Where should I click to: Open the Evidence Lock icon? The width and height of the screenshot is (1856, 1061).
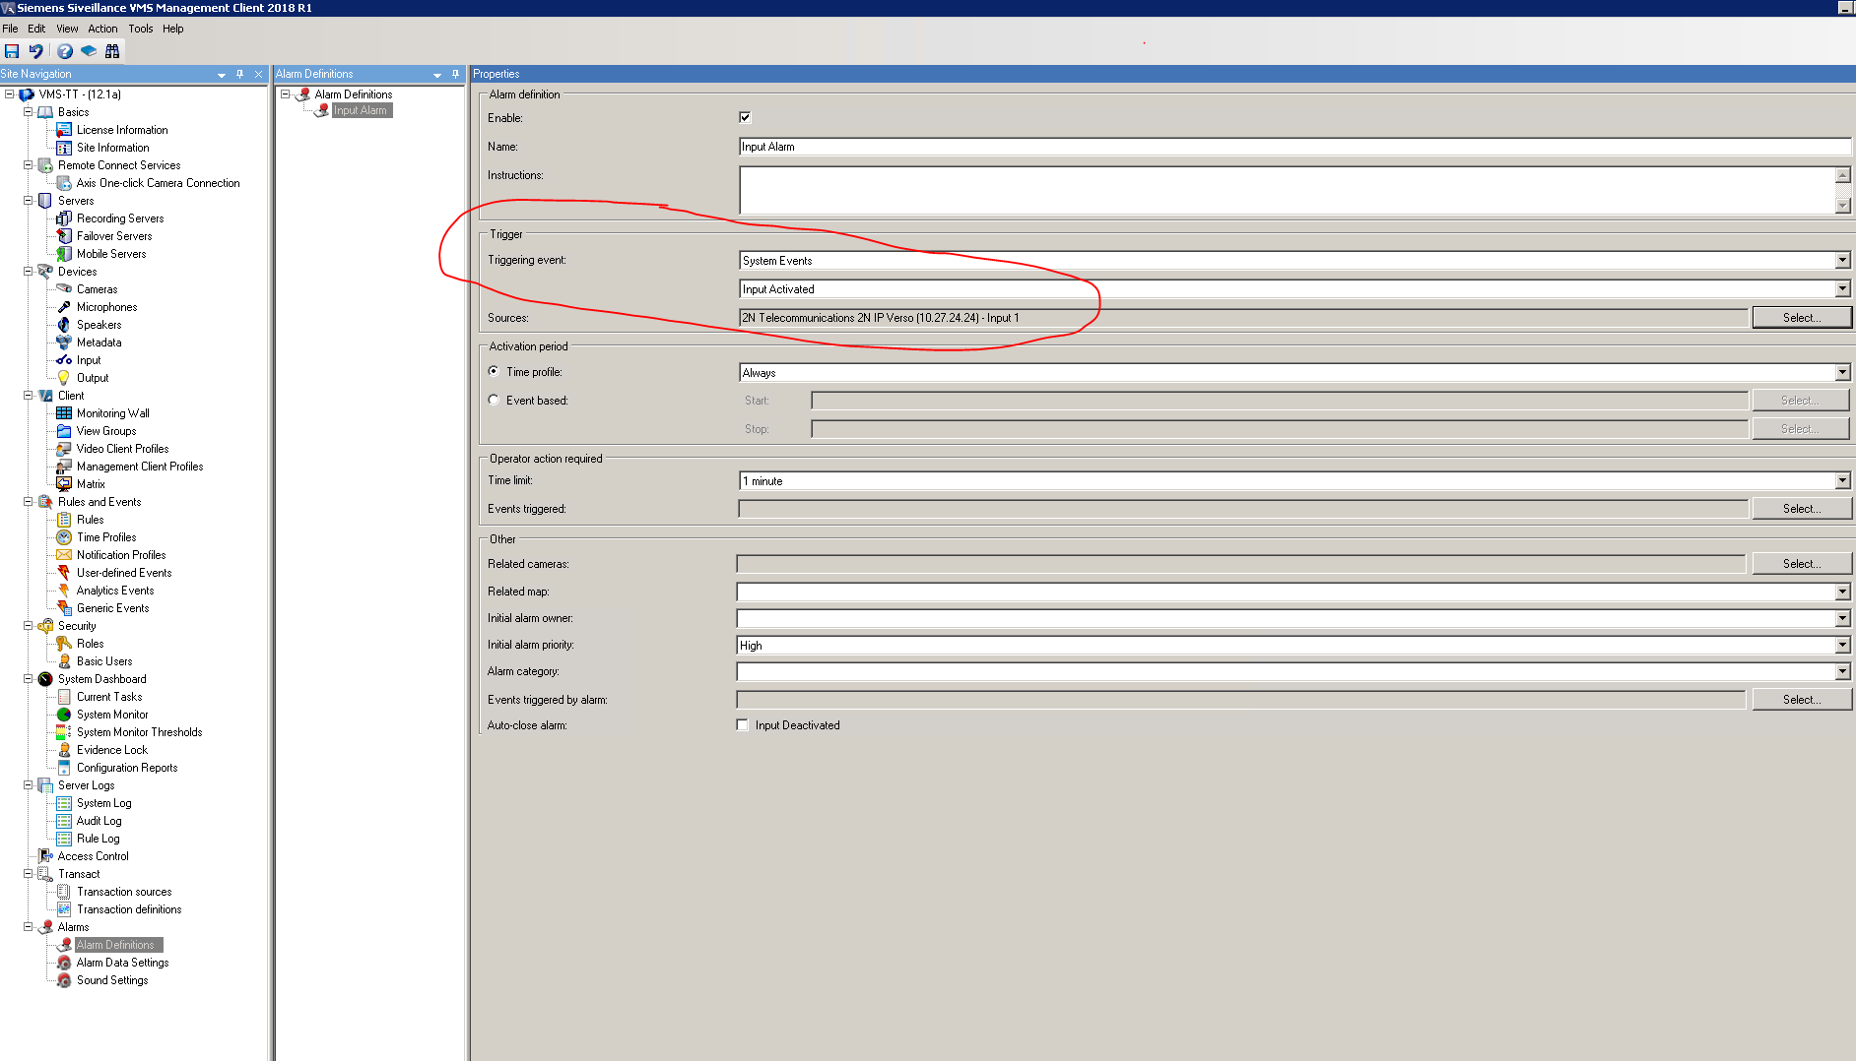pyautogui.click(x=64, y=750)
